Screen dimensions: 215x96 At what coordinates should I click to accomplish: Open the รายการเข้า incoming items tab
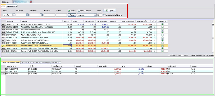click(x=36, y=63)
